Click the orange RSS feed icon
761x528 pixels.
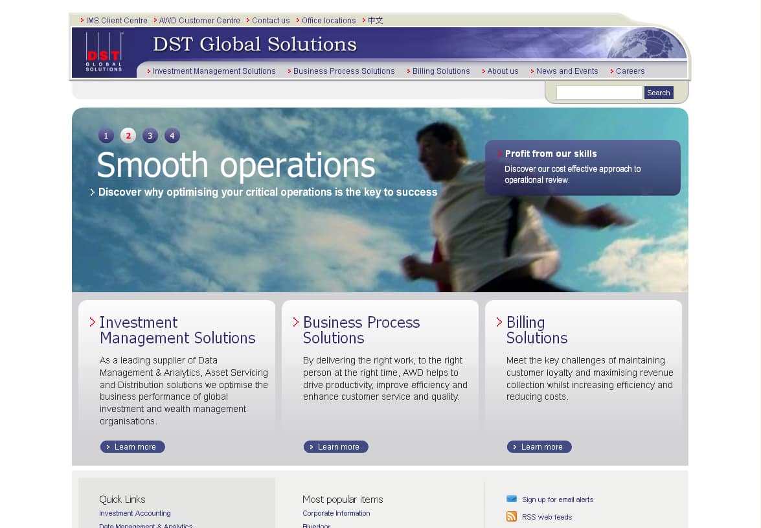point(512,516)
